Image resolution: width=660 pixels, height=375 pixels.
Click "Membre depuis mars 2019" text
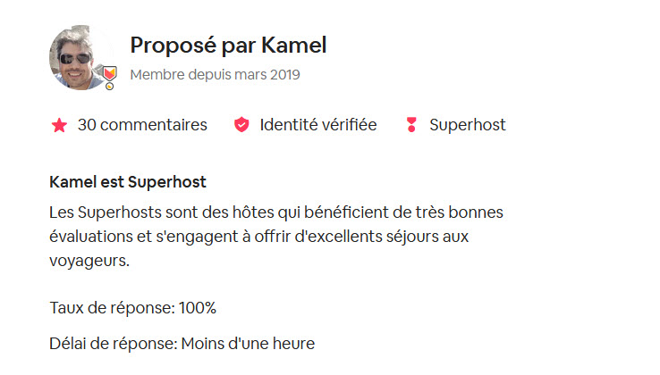click(x=215, y=74)
